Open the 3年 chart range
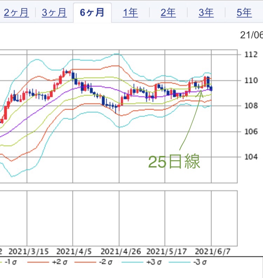 pyautogui.click(x=206, y=13)
